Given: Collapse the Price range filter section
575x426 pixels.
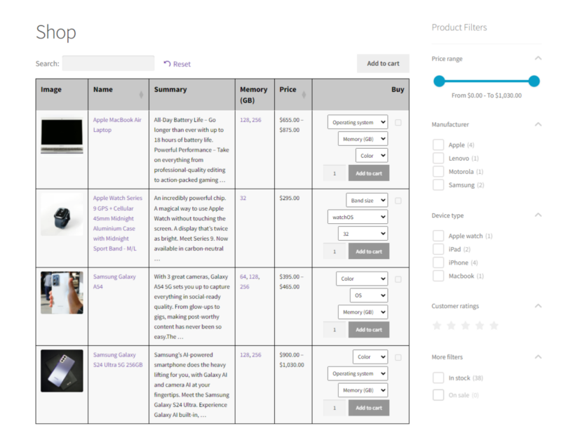Looking at the screenshot, I should [538, 58].
